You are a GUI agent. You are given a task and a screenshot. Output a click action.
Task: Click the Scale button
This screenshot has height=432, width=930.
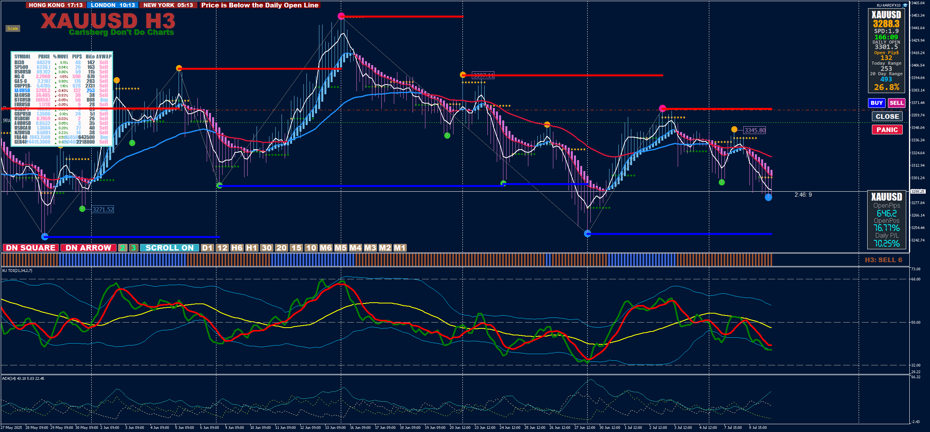pos(12,28)
